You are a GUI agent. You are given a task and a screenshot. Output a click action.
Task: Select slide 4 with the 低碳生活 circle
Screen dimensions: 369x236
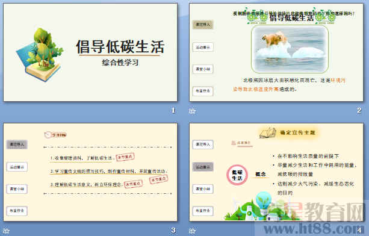pos(276,172)
